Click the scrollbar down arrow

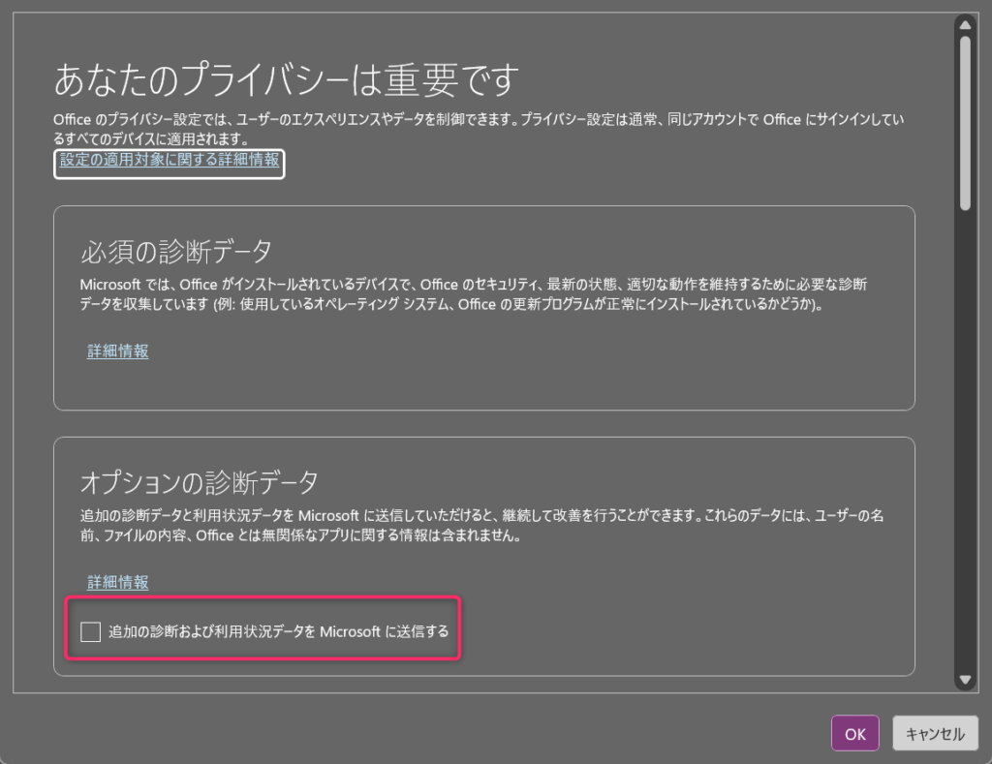tap(965, 680)
